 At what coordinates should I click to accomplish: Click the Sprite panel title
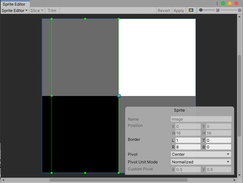(x=179, y=110)
